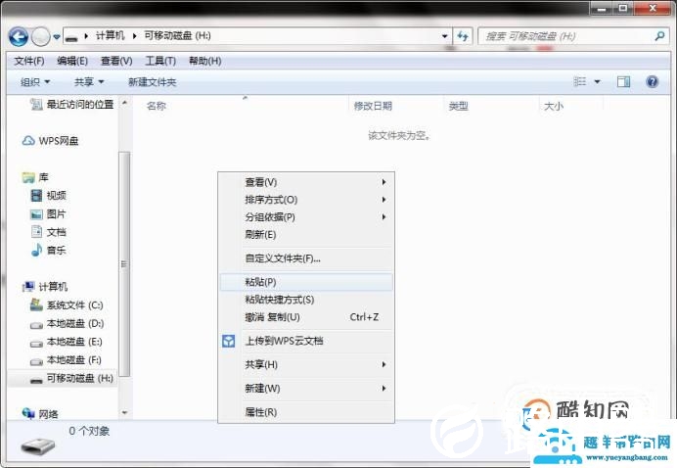677x468 pixels.
Task: Click the blue help icon
Action: (x=653, y=81)
